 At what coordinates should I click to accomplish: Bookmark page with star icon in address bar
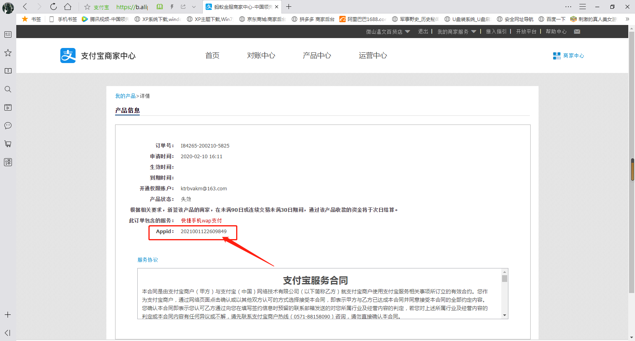click(87, 7)
